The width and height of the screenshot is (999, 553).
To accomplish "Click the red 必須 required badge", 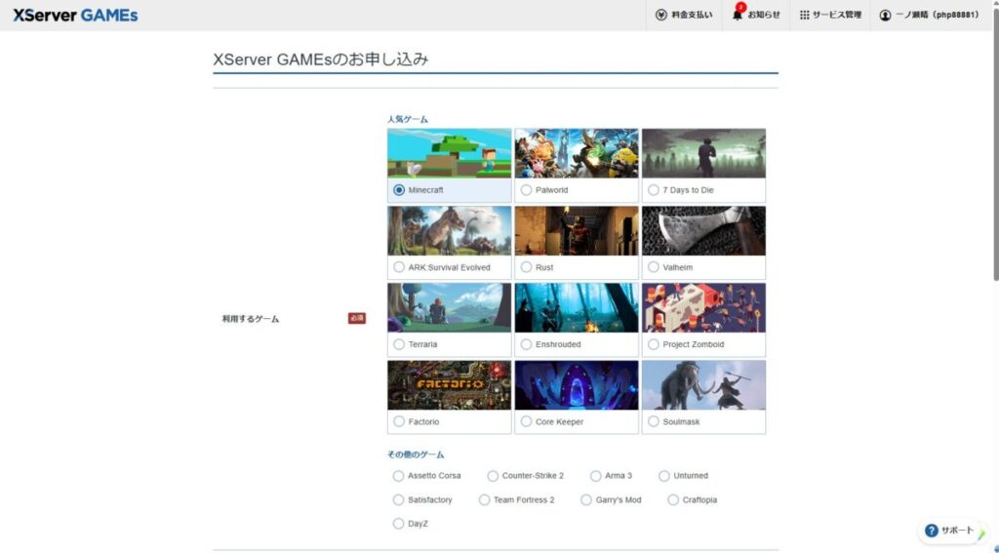I will point(357,318).
